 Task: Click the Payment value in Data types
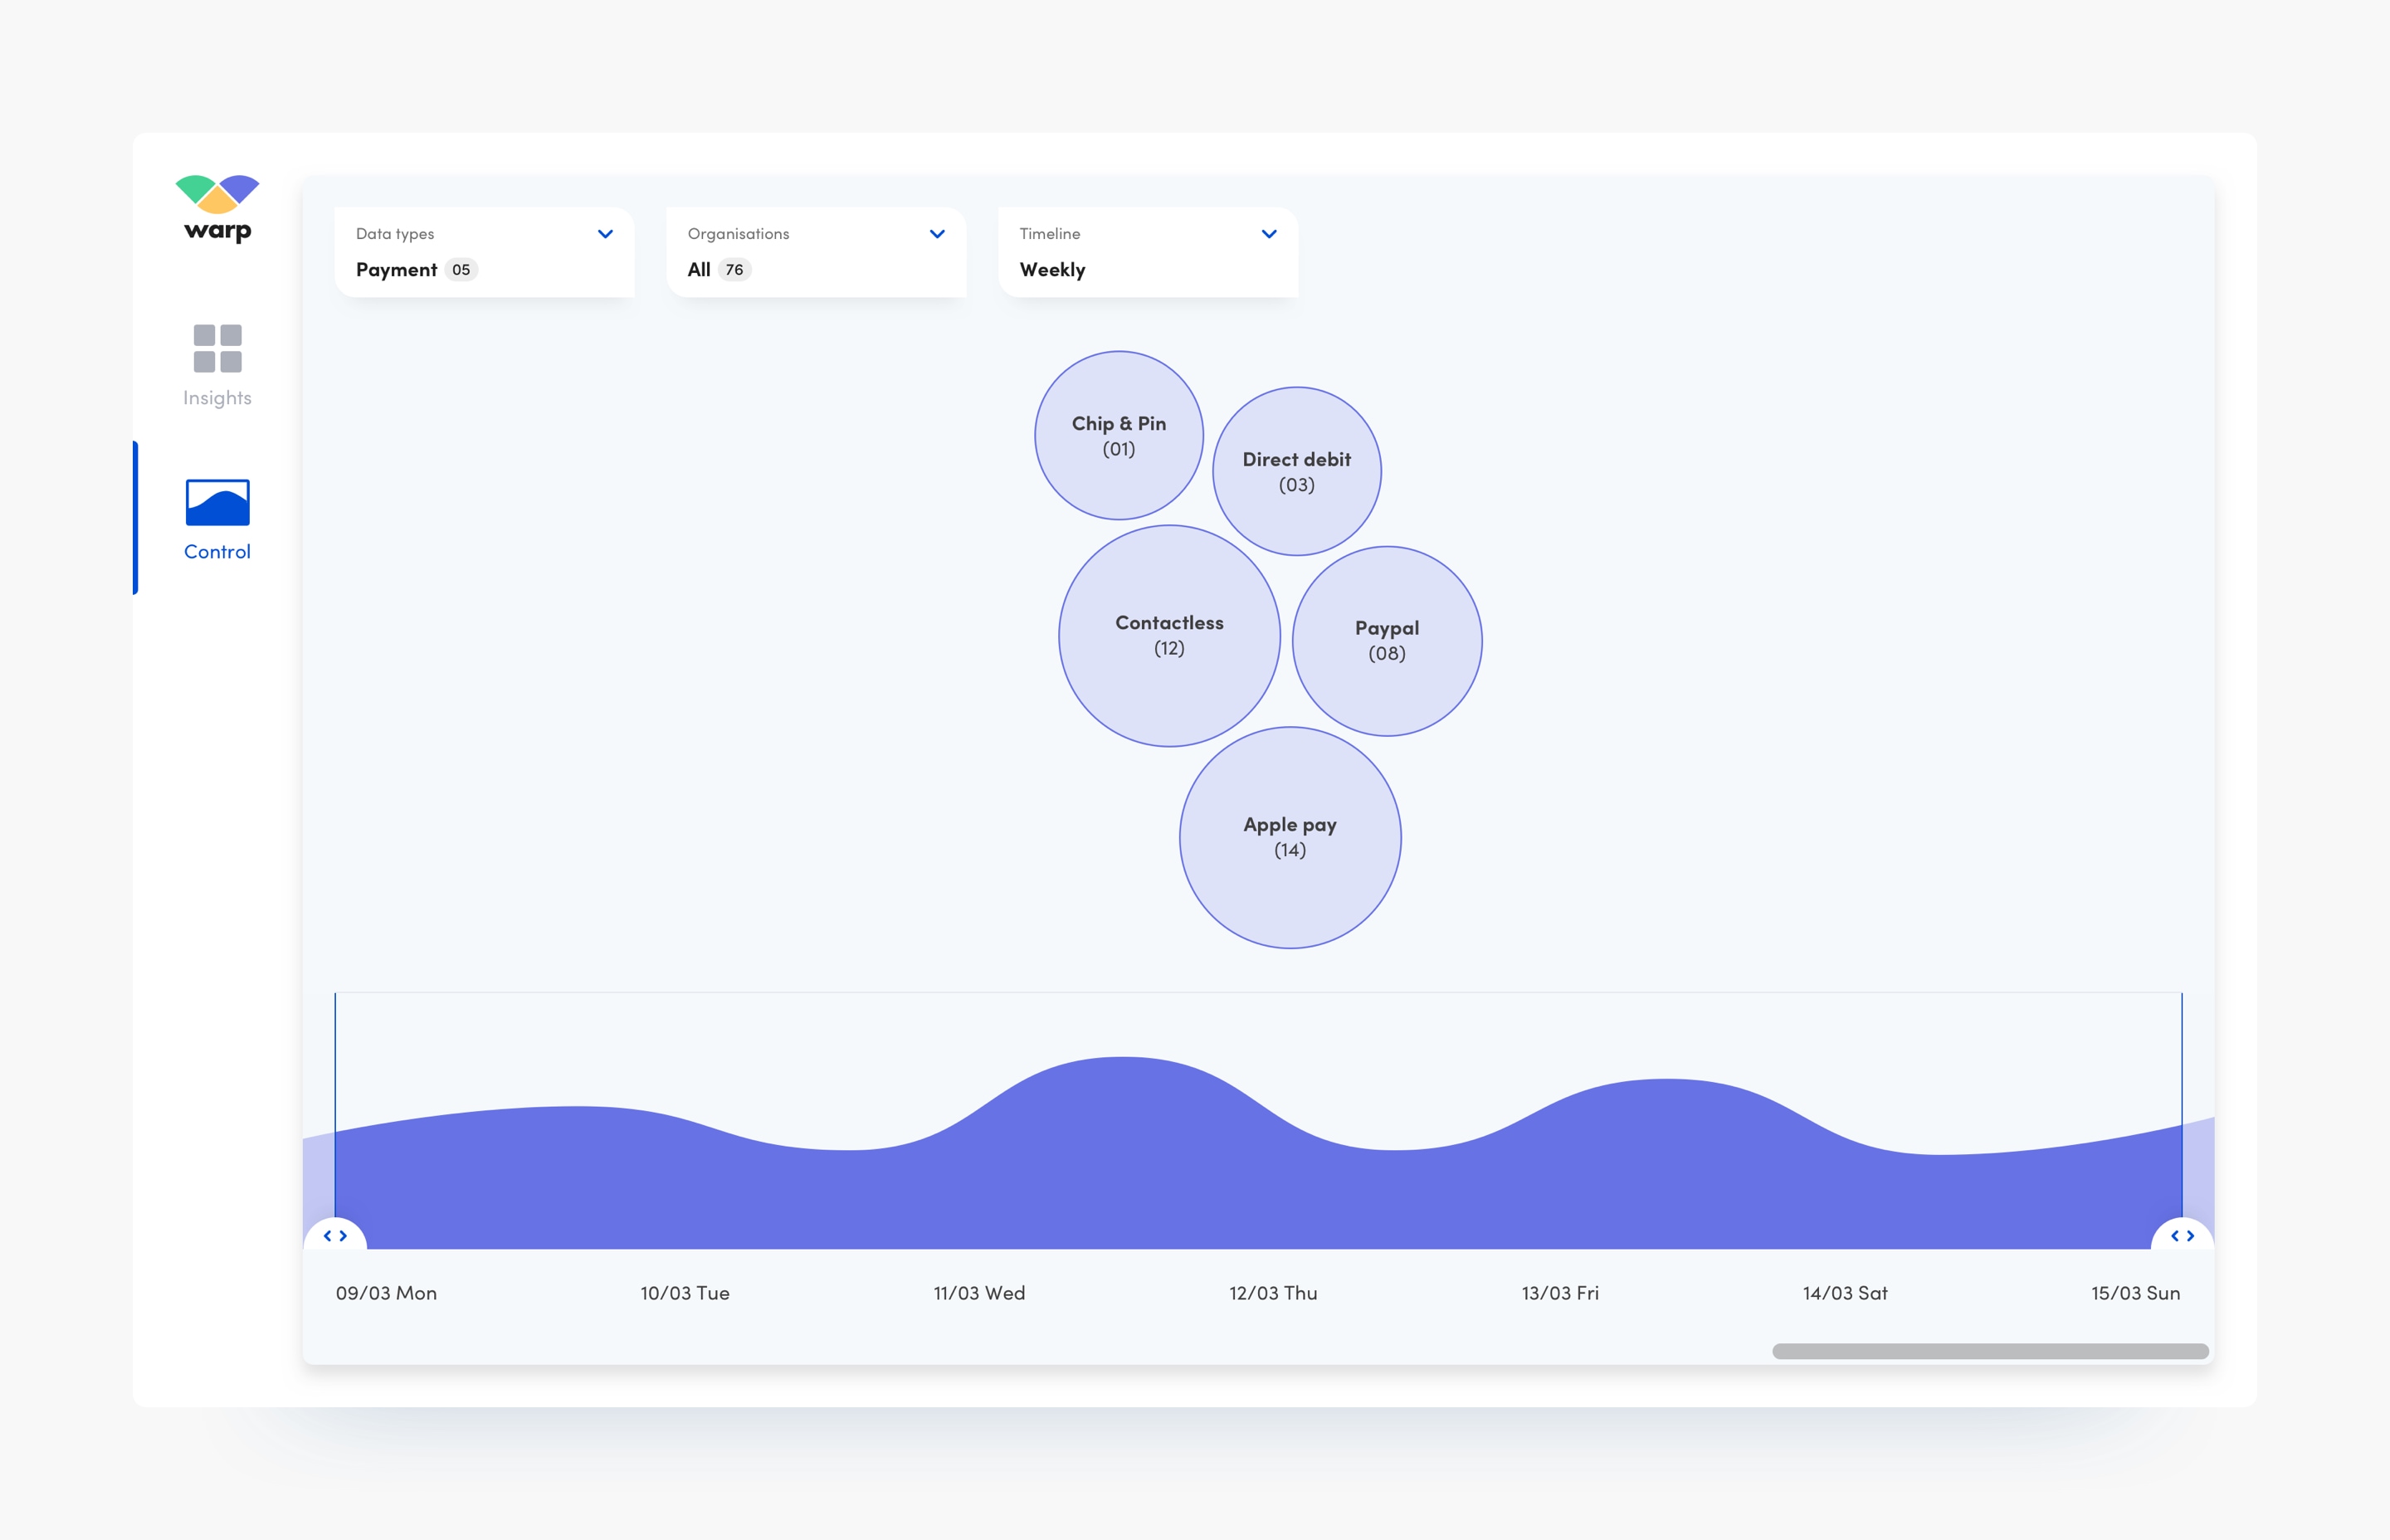396,270
